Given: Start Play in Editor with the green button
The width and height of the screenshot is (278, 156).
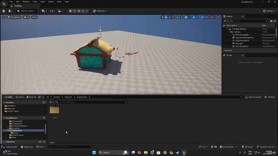Looking at the screenshot, I should pos(70,11).
